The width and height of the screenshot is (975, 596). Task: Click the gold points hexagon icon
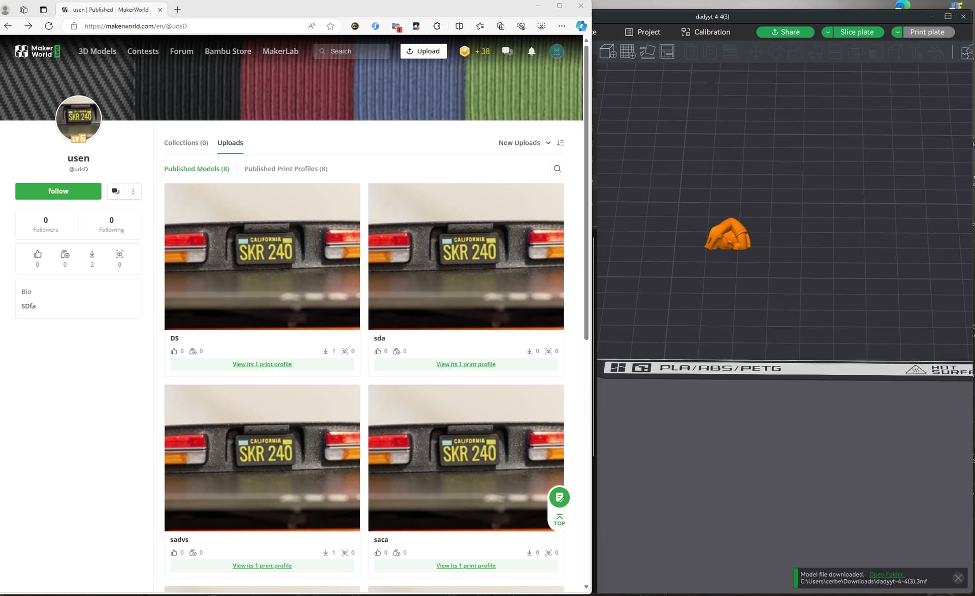tap(464, 51)
